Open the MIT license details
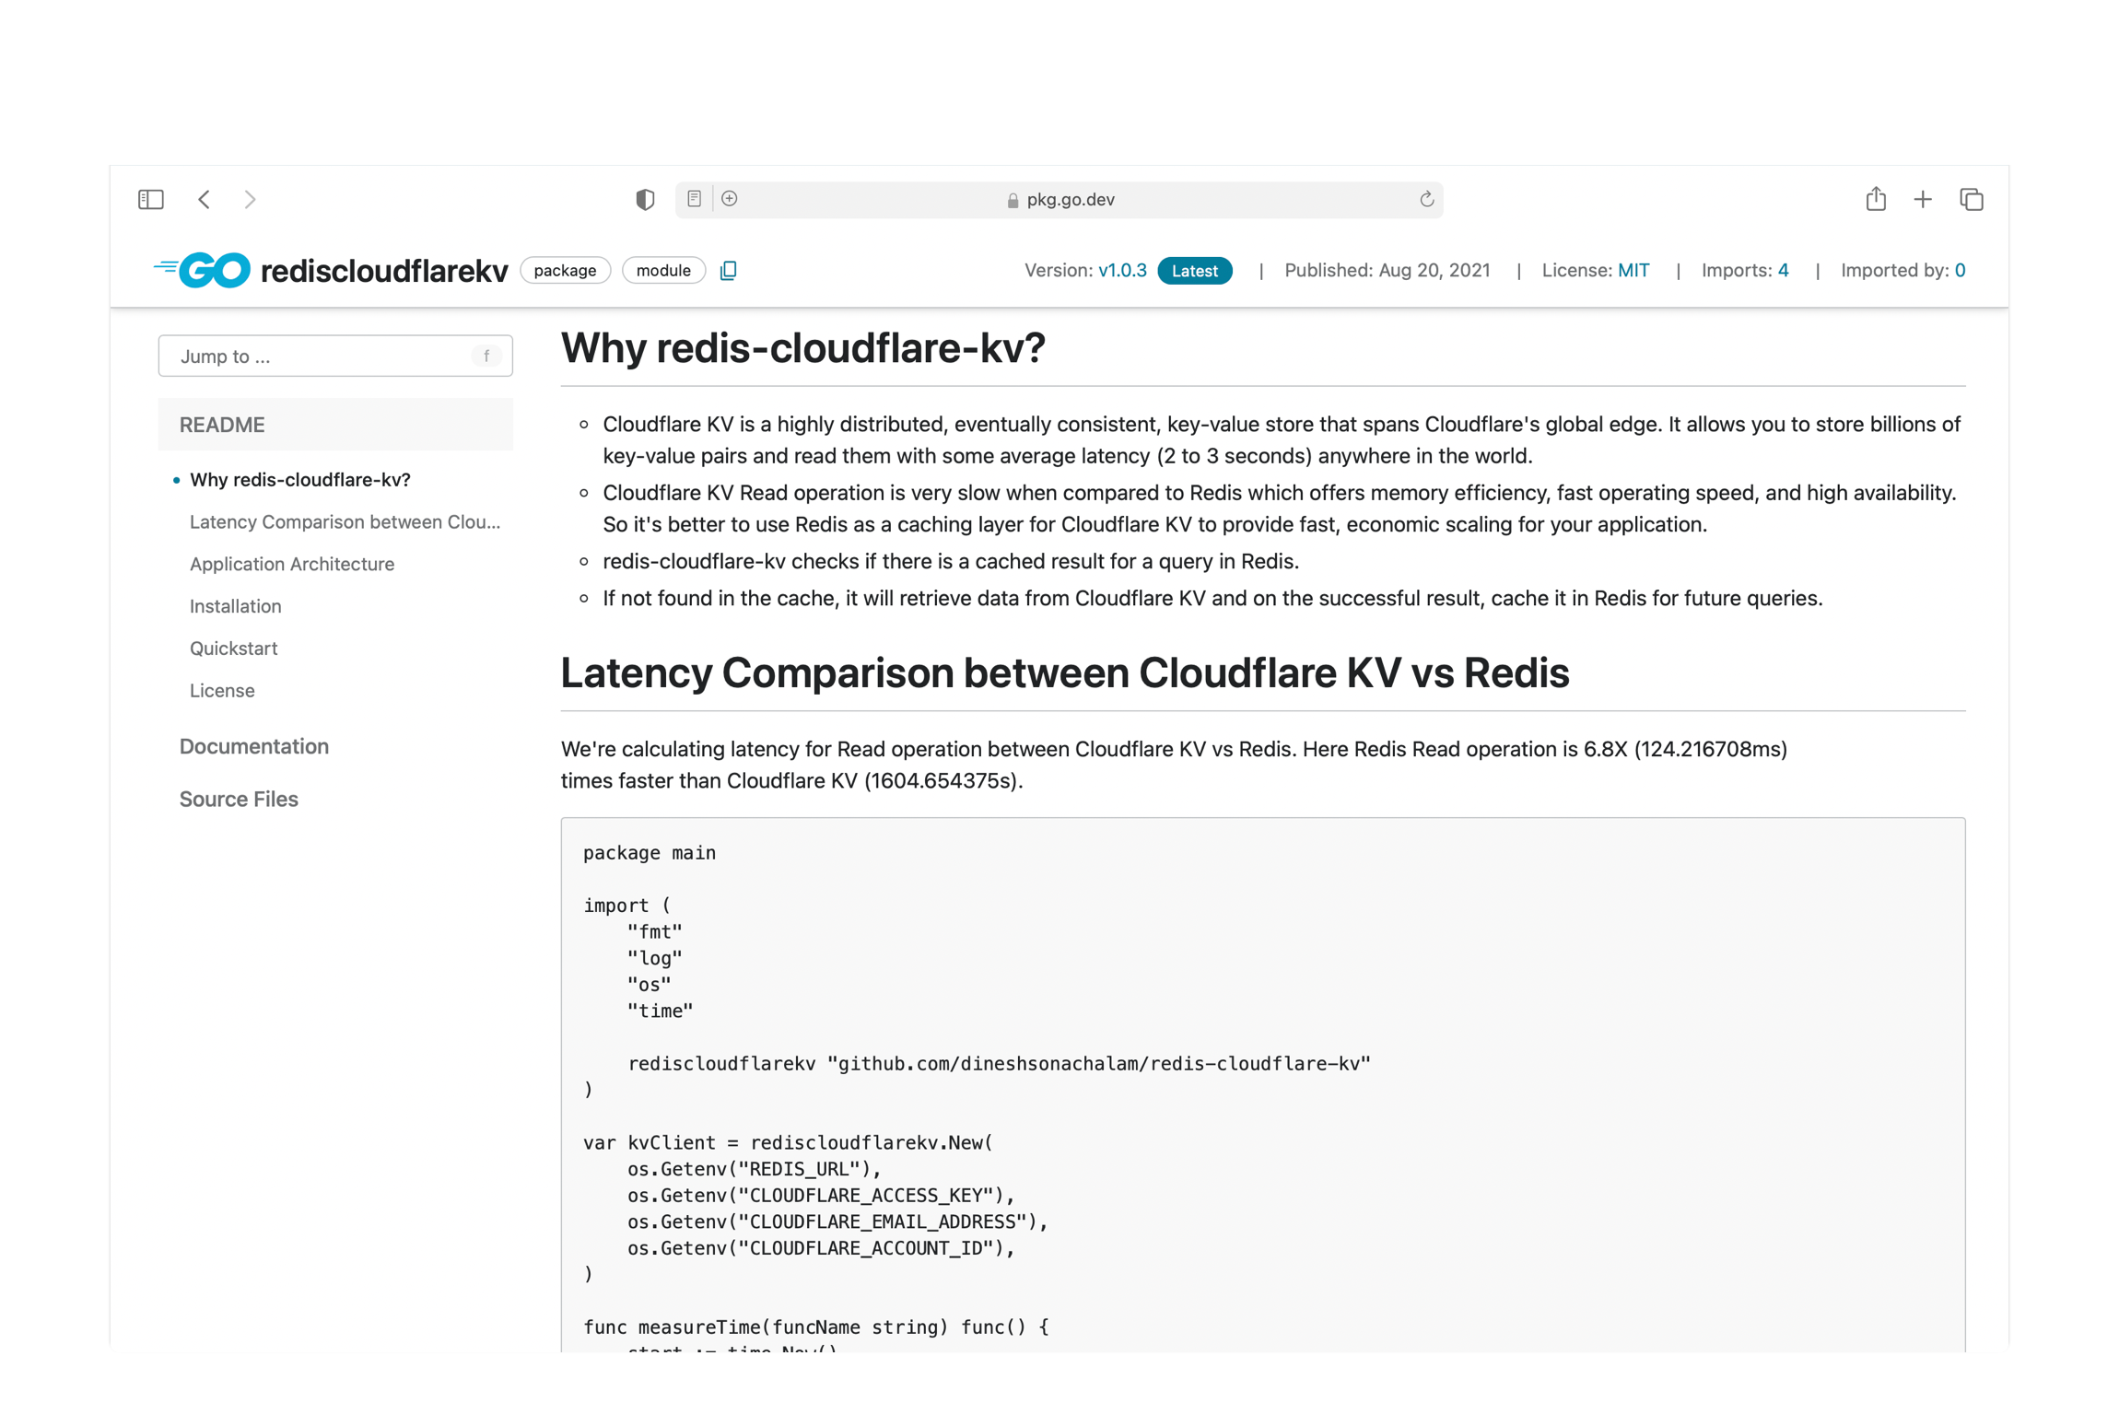The height and width of the screenshot is (1426, 2119). [1632, 270]
